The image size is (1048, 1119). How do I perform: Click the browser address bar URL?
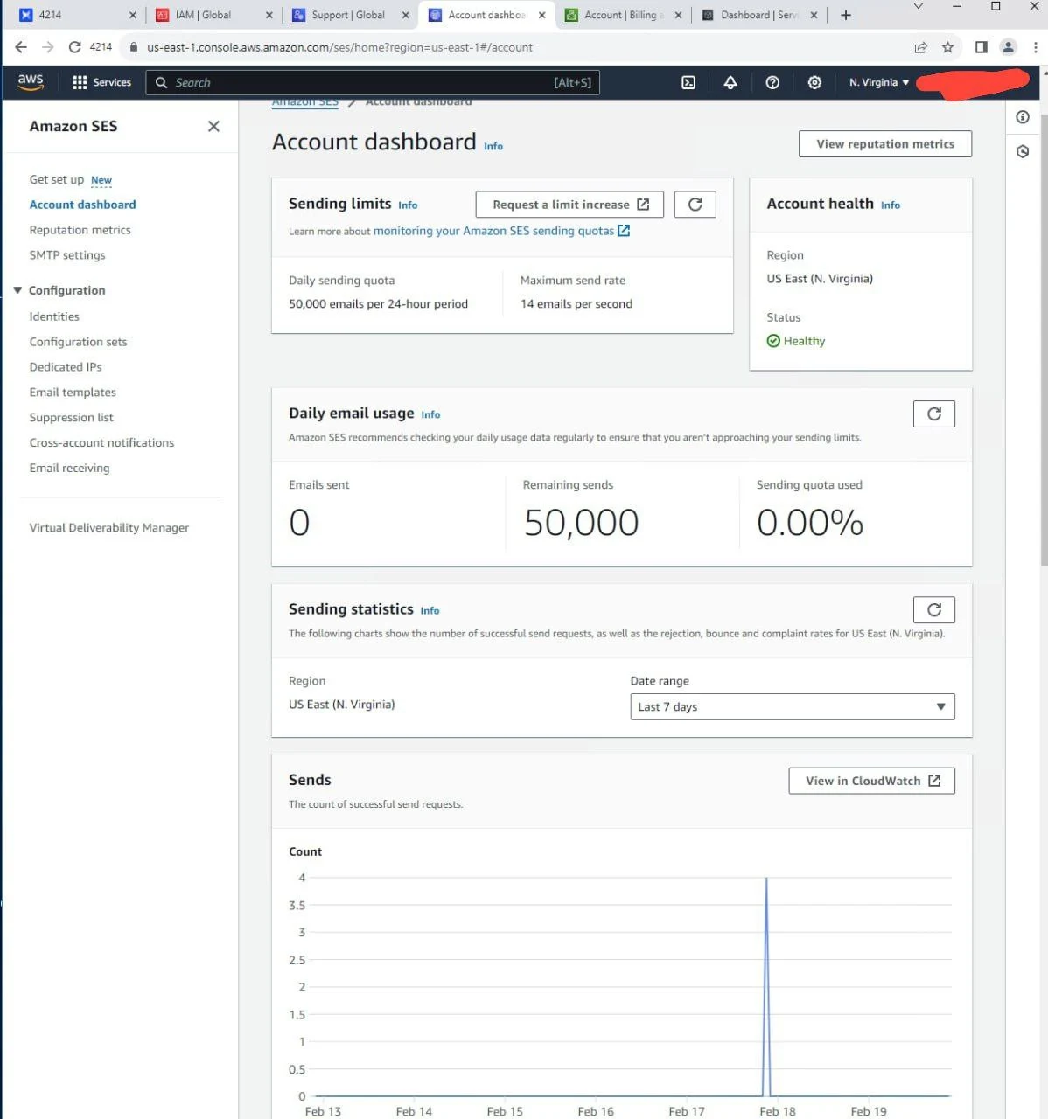[x=339, y=47]
